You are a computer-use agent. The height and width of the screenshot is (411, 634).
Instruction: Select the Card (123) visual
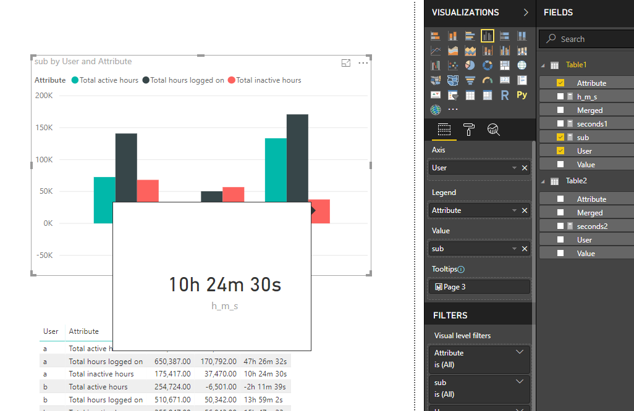[505, 80]
